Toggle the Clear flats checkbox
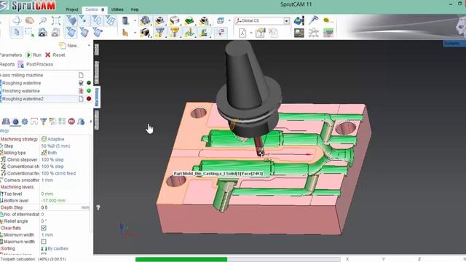The width and height of the screenshot is (466, 262). click(x=44, y=228)
